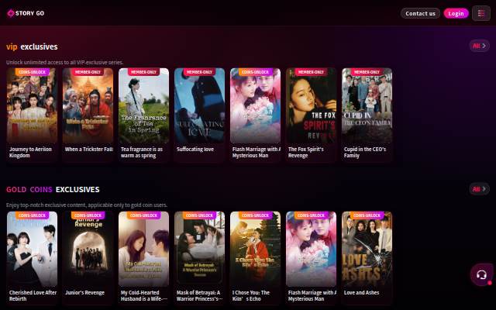Click the 'vip exclusives' heading
This screenshot has height=310, width=496.
point(32,46)
